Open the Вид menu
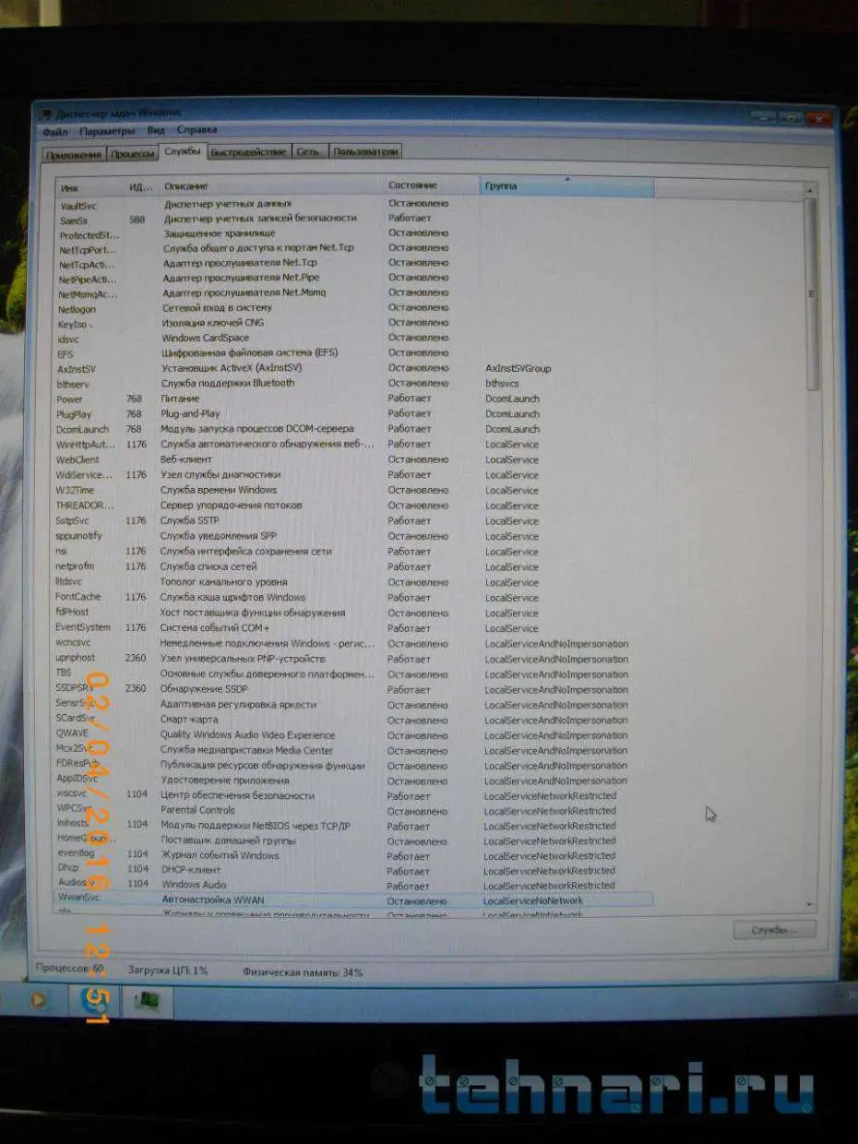The height and width of the screenshot is (1144, 858). pos(156,131)
